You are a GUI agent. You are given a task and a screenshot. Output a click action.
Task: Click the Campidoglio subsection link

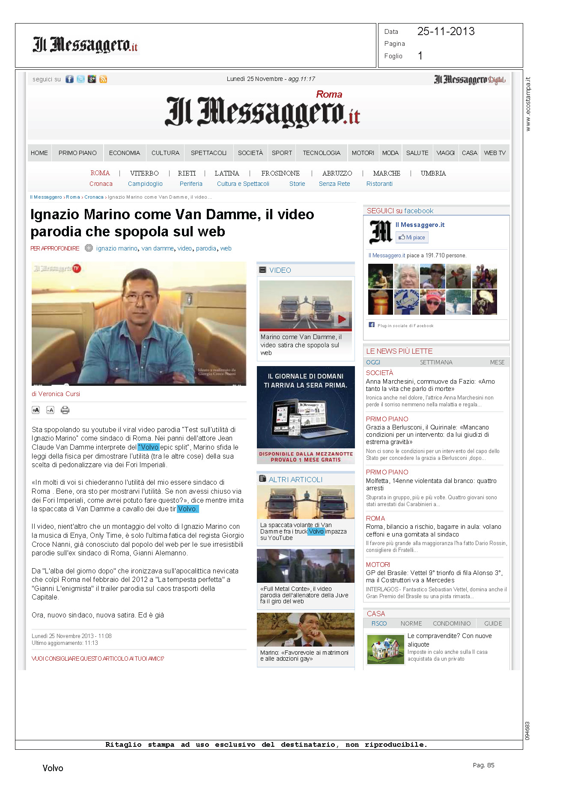(x=145, y=184)
